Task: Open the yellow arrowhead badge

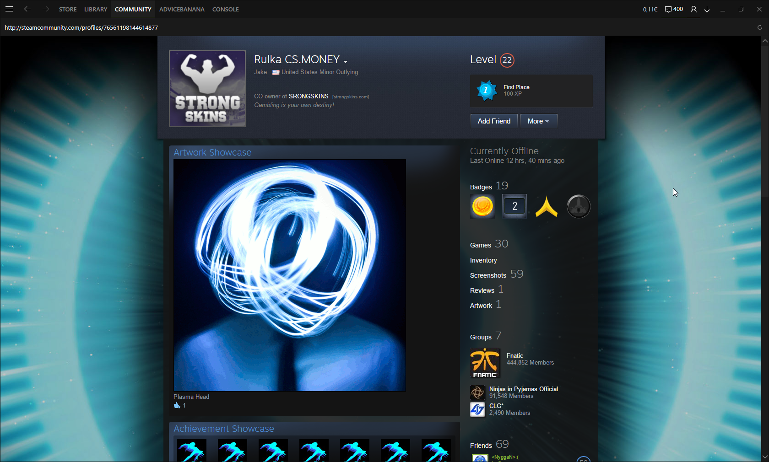Action: [547, 206]
